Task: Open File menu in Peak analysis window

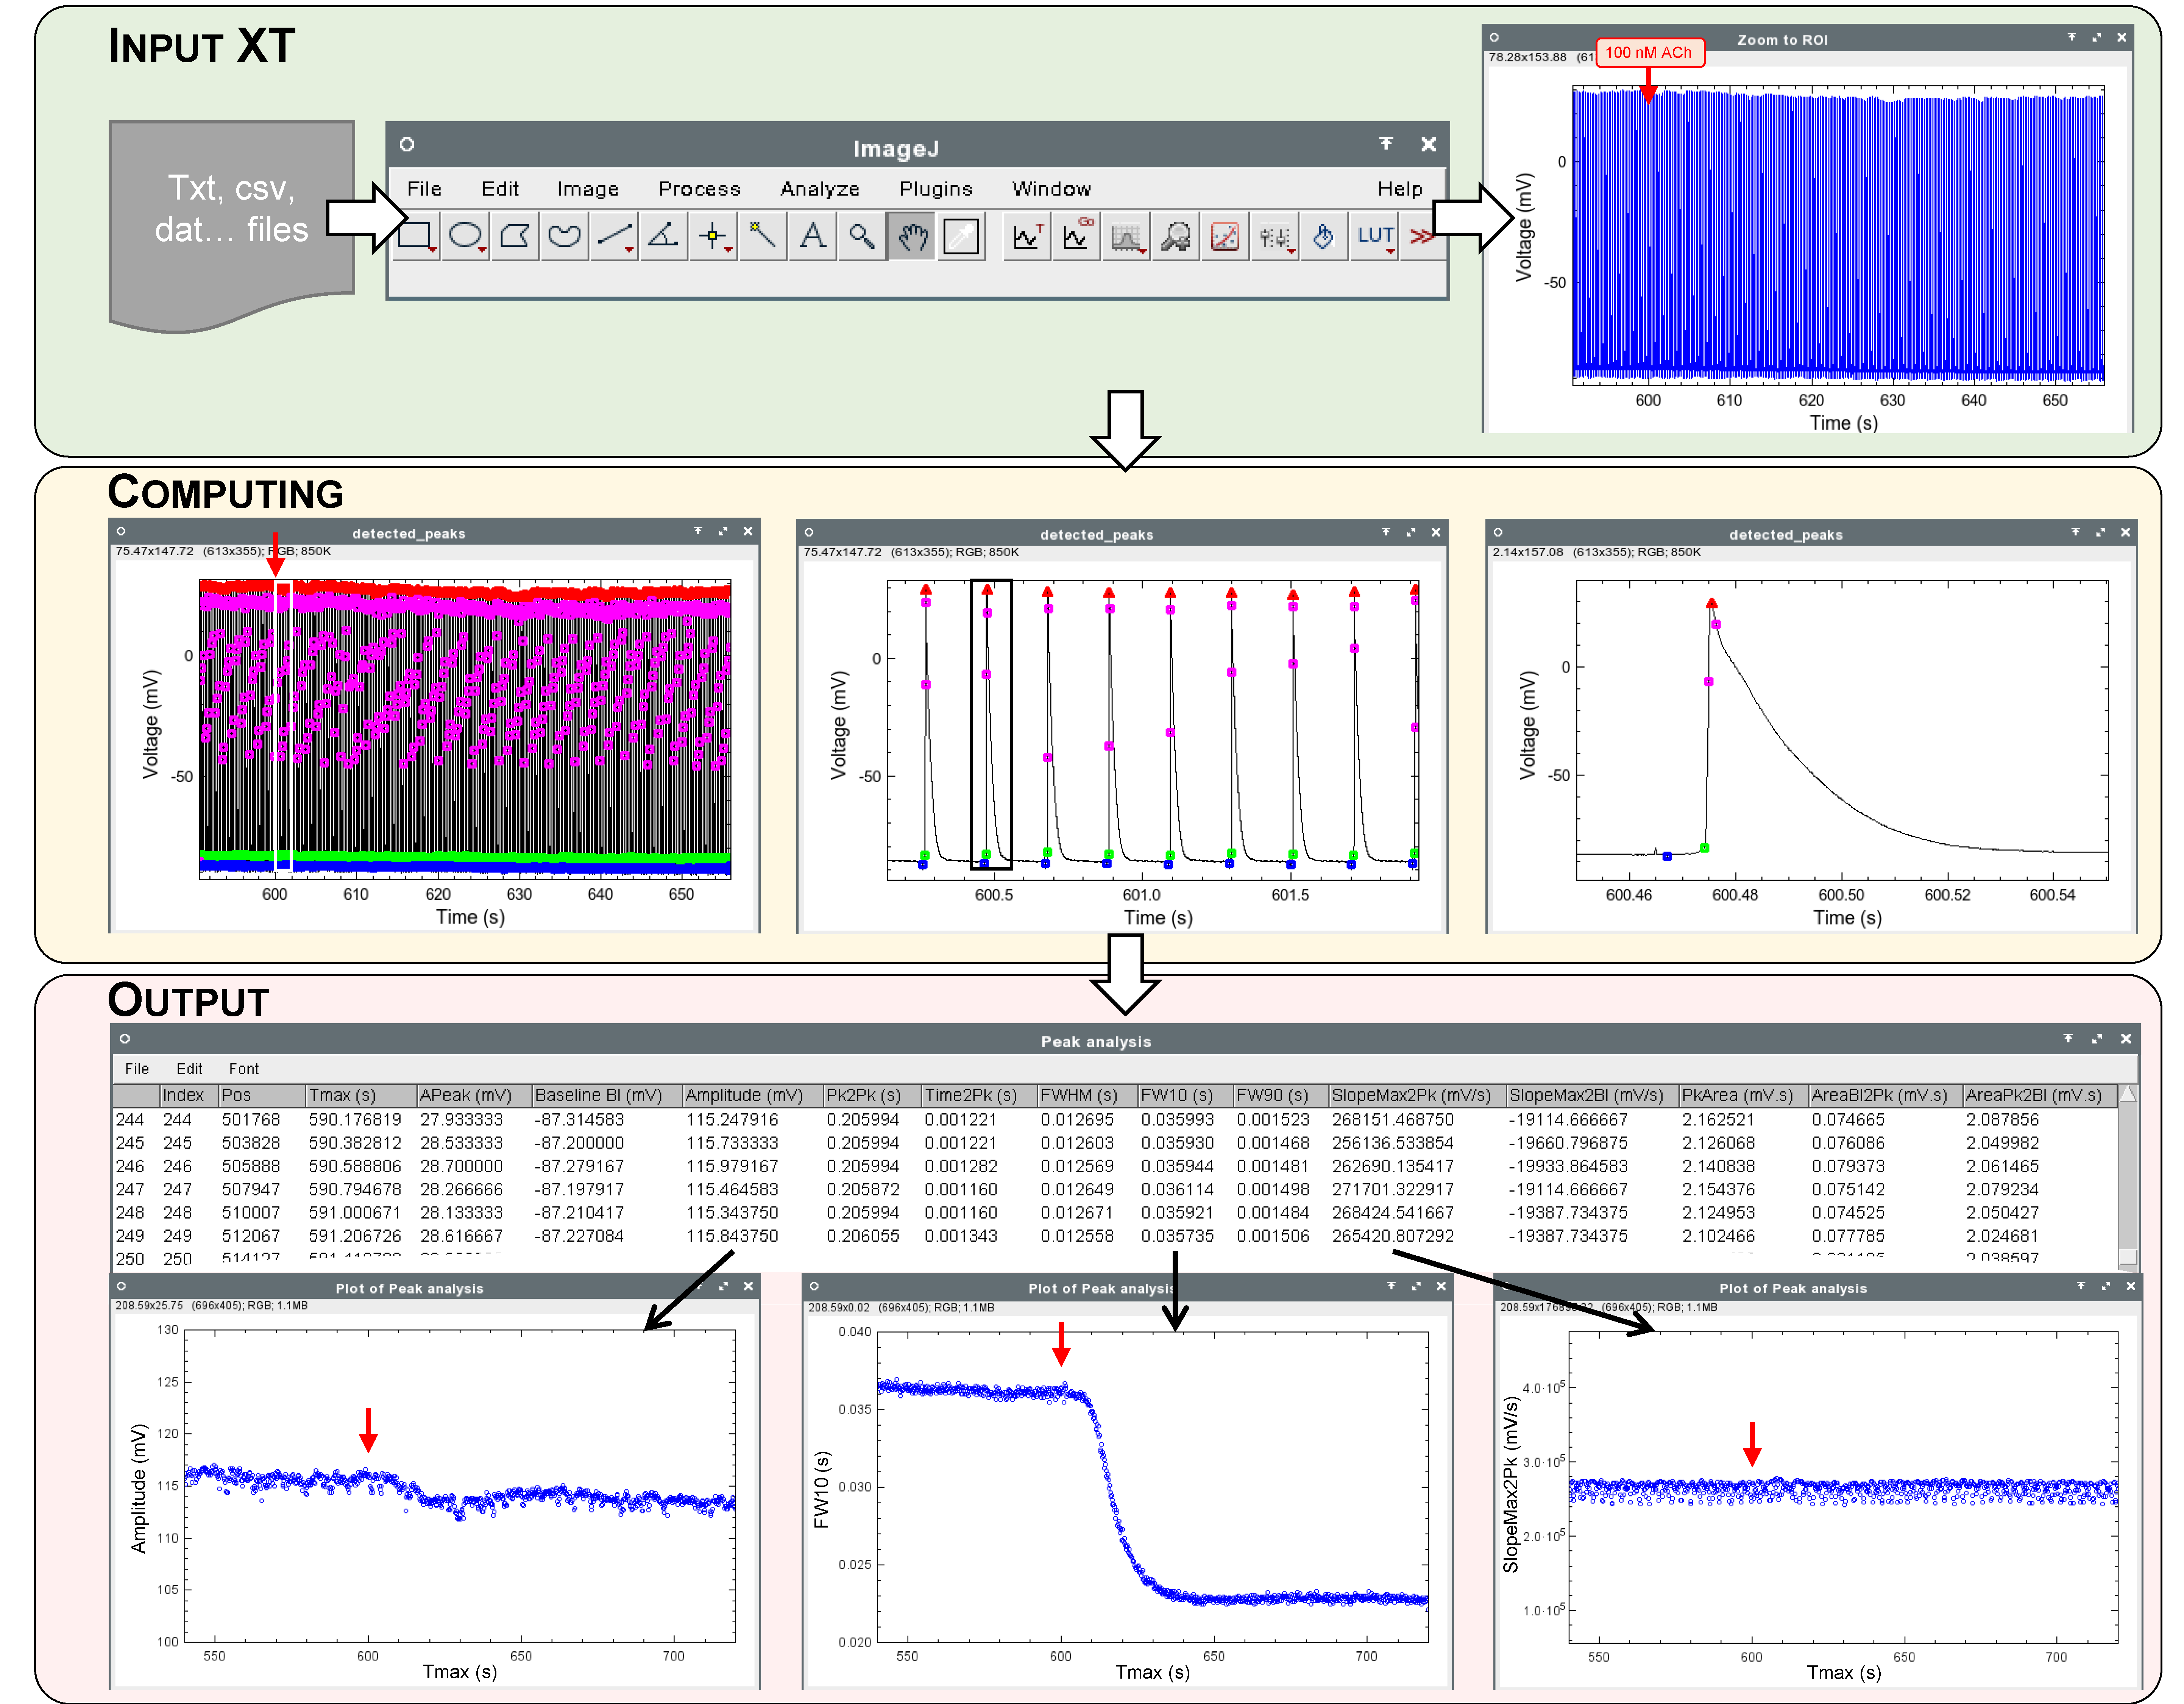Action: (137, 1069)
